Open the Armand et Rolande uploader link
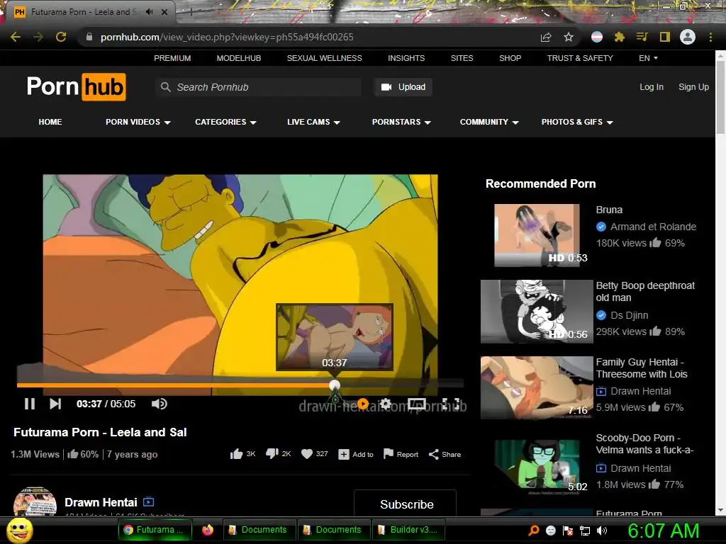 pyautogui.click(x=653, y=227)
